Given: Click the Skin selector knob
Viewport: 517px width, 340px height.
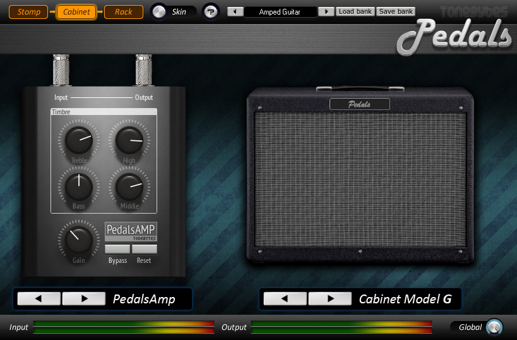Looking at the screenshot, I should (x=160, y=12).
